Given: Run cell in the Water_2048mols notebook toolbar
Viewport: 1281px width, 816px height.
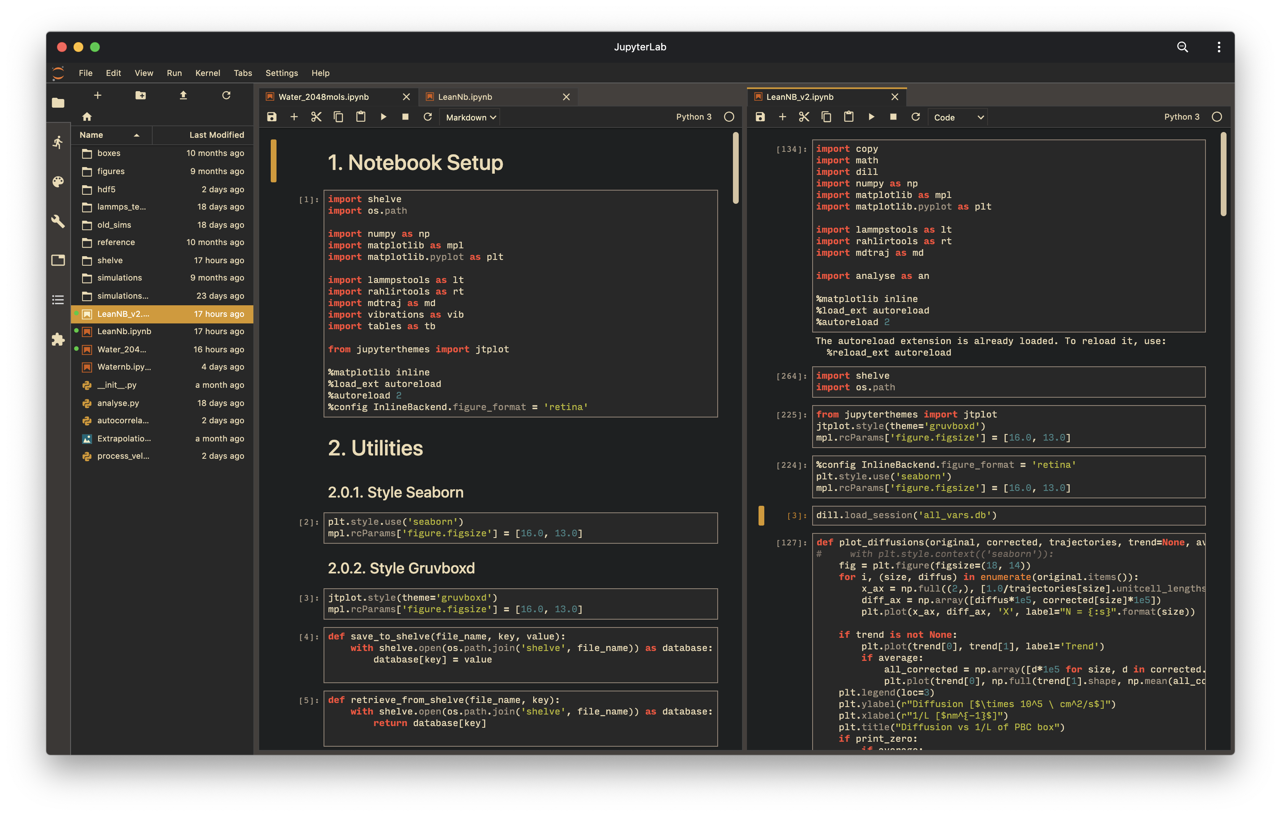Looking at the screenshot, I should (383, 117).
